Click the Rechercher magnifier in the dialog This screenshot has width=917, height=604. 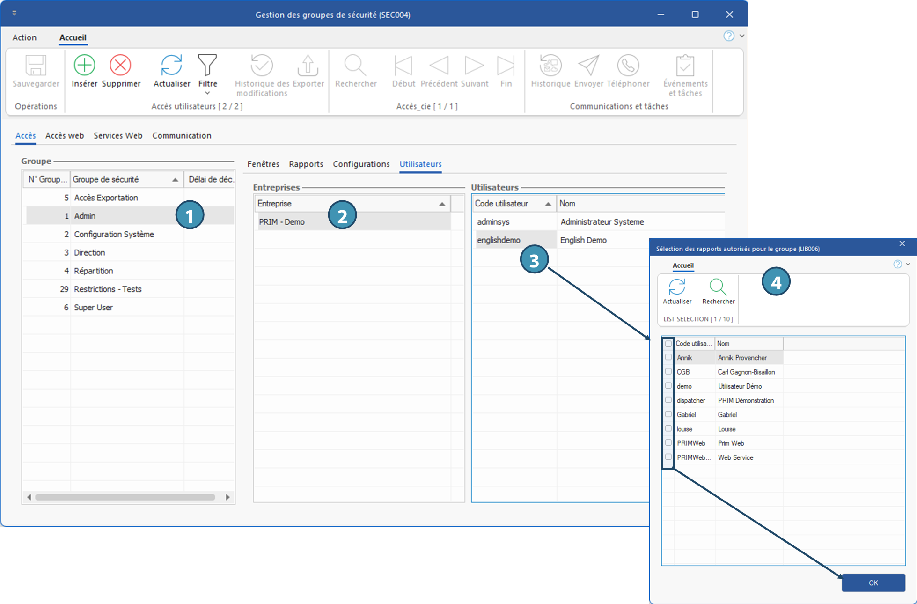click(718, 287)
